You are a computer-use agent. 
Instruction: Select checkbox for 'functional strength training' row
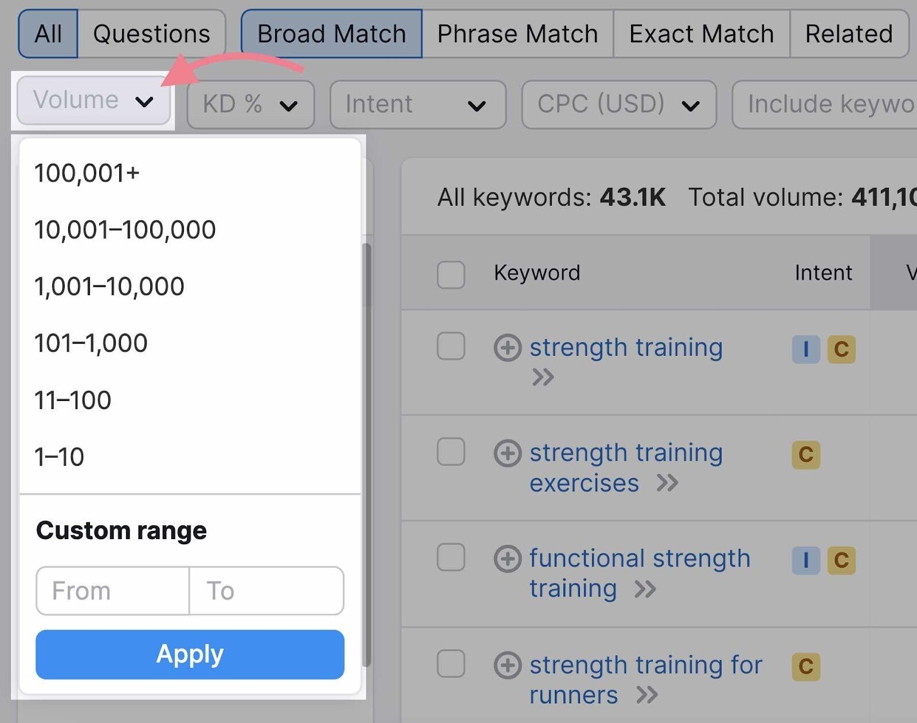click(x=451, y=557)
